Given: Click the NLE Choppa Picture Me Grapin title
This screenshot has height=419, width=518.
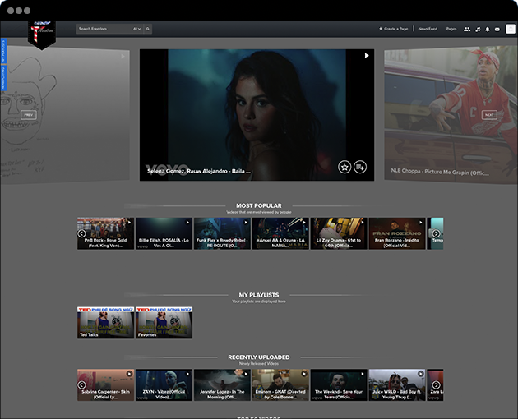Looking at the screenshot, I should [440, 172].
